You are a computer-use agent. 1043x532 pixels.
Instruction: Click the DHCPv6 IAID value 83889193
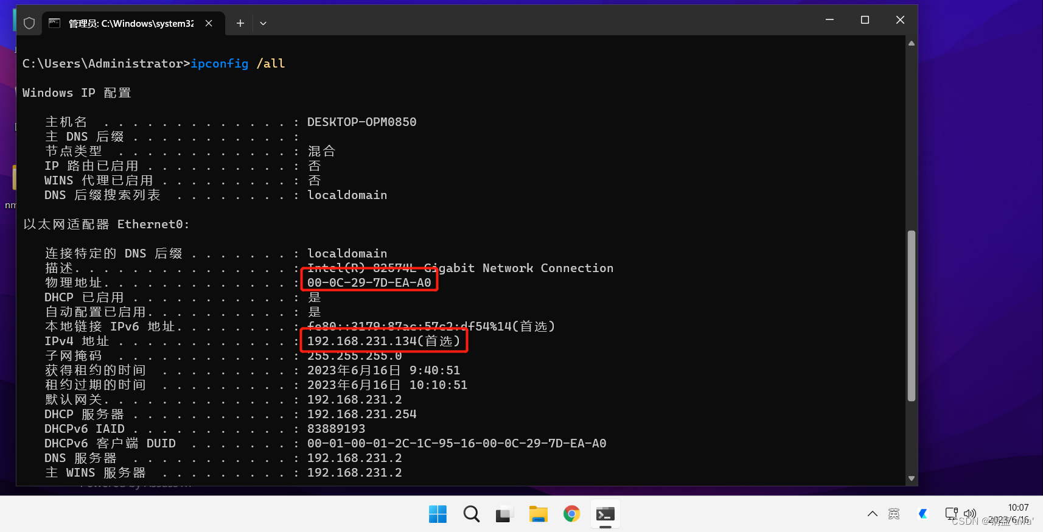pos(336,429)
